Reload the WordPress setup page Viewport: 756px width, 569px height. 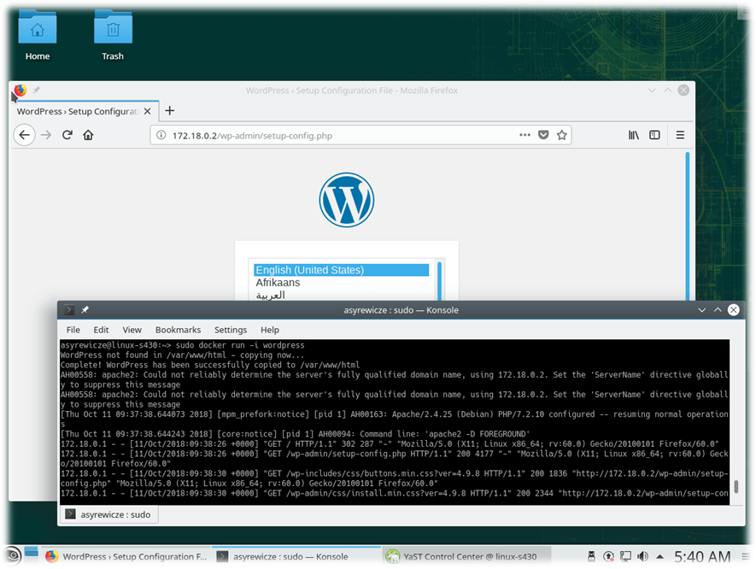pos(67,135)
